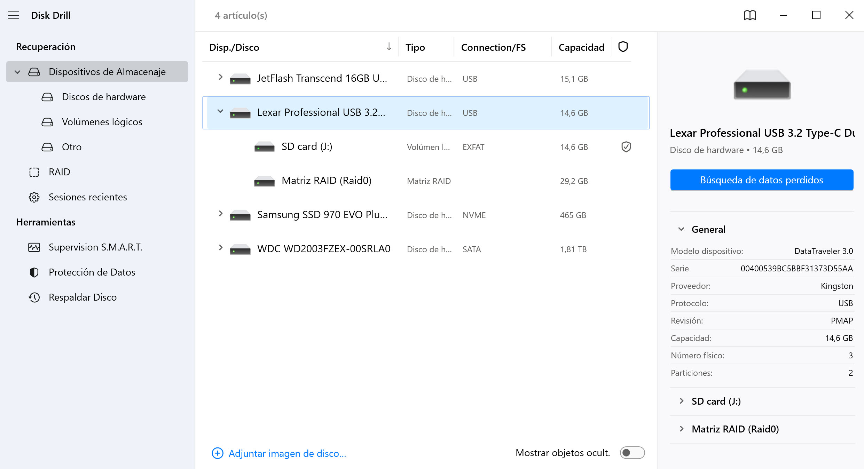Click the Protección de Datos shield icon
The image size is (864, 469).
(34, 272)
